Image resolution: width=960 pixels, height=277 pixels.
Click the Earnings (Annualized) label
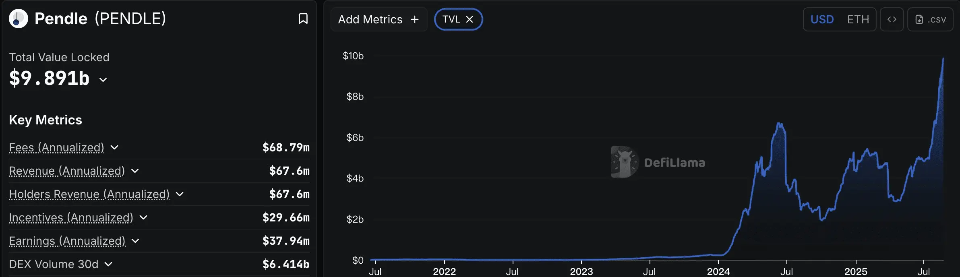click(x=67, y=241)
